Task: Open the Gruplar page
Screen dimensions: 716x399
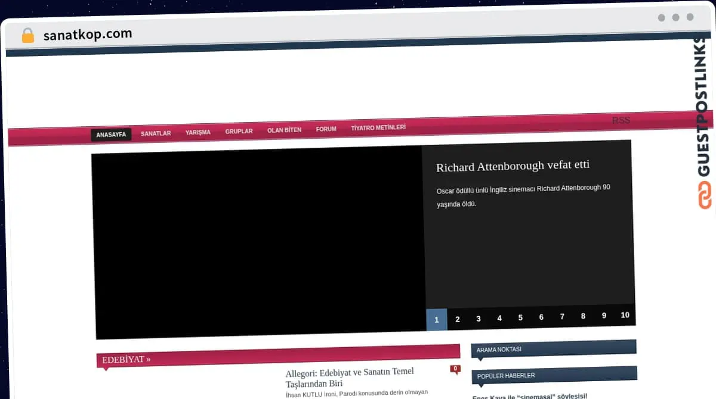Action: (x=239, y=131)
